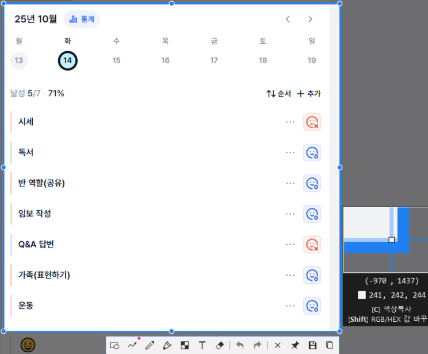Viewport: 428px width, 354px height.
Task: Select date 13 in the week row
Action: [x=19, y=60]
